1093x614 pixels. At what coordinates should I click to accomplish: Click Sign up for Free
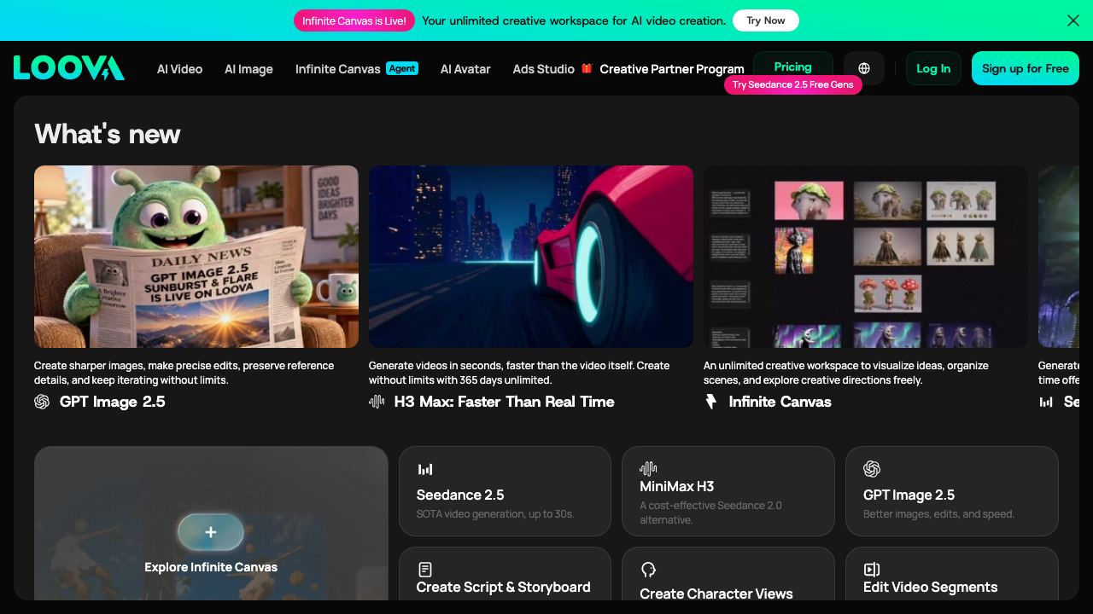coord(1026,68)
